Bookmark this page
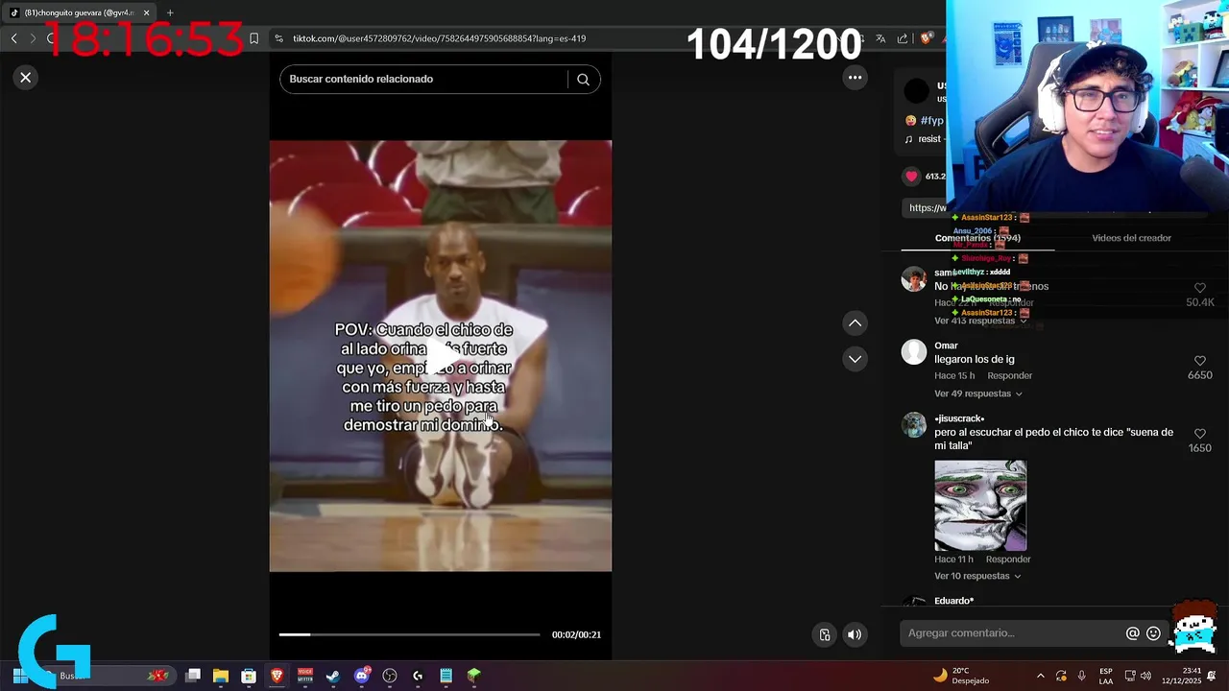This screenshot has height=691, width=1229. 253,38
